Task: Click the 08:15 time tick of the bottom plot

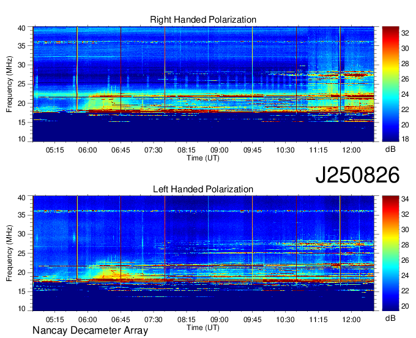Action: coord(186,320)
